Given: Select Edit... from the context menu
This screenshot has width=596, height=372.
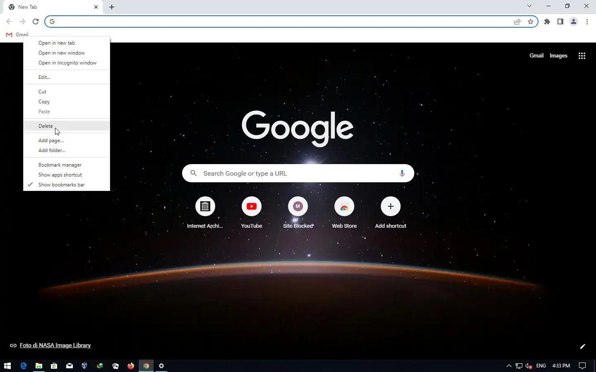Looking at the screenshot, I should 67,77.
